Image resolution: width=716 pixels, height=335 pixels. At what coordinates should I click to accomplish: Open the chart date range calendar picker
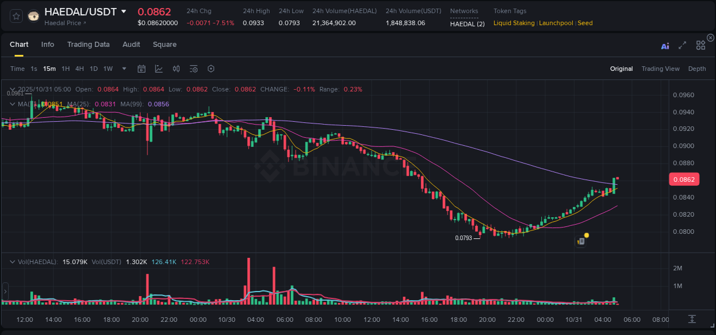click(x=141, y=69)
